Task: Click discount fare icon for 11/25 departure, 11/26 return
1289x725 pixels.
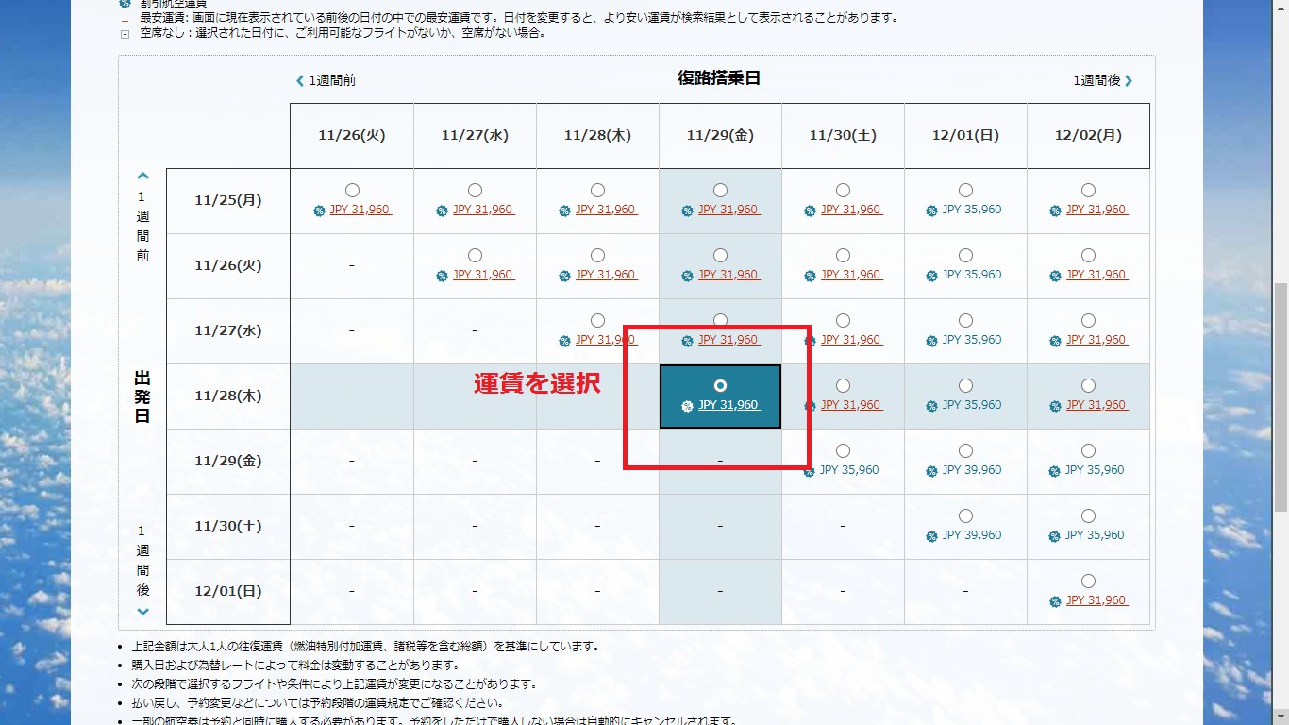Action: click(x=320, y=211)
